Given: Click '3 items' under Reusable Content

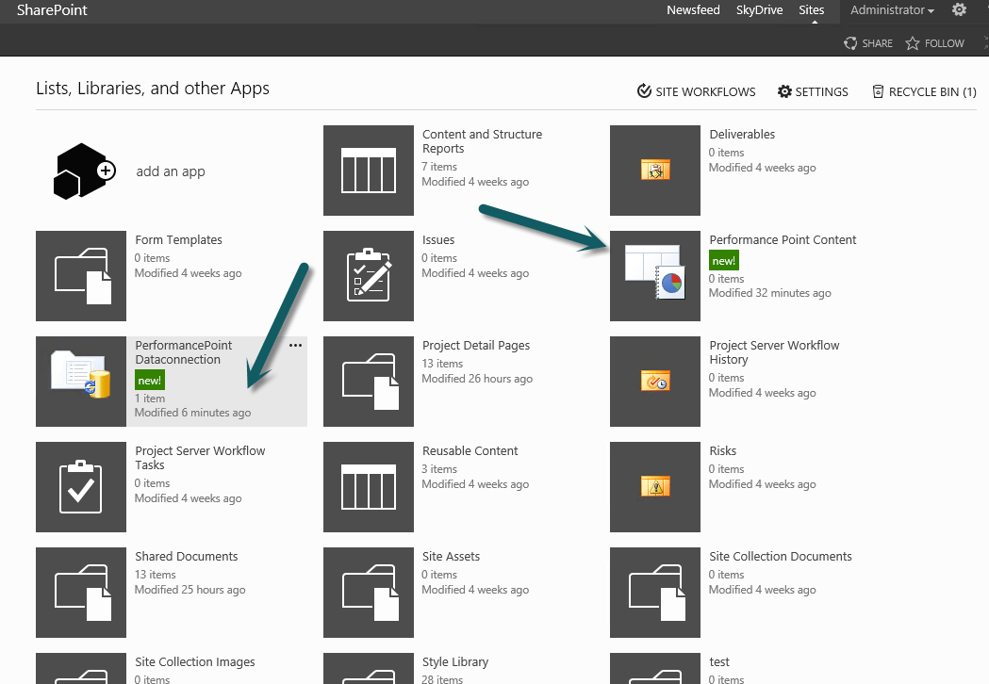Looking at the screenshot, I should pos(439,469).
